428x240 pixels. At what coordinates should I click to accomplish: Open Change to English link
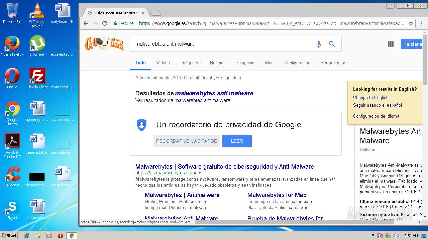point(371,97)
